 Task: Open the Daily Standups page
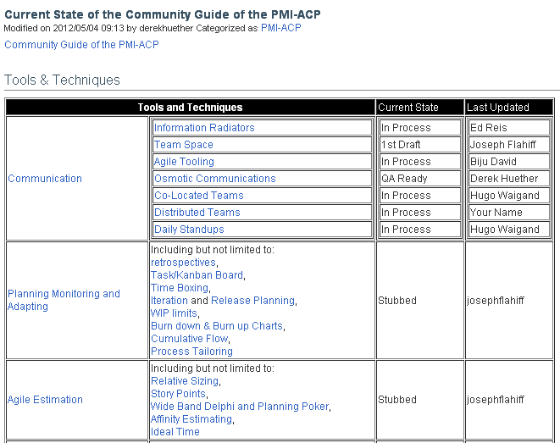(x=189, y=230)
